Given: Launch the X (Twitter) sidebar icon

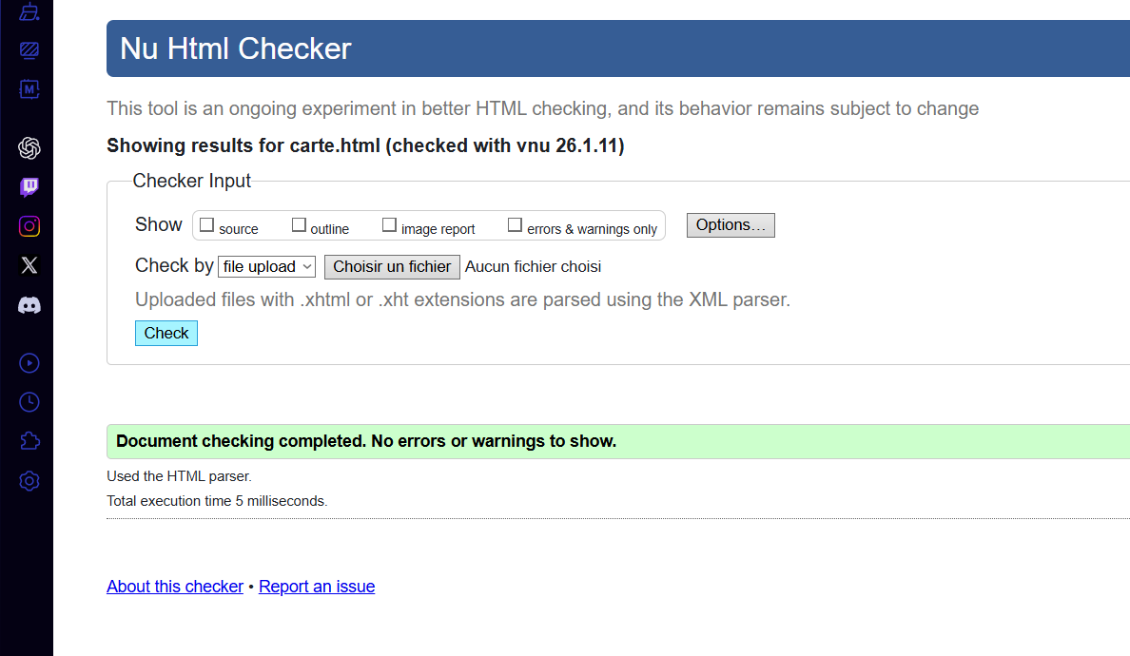Looking at the screenshot, I should click(29, 266).
